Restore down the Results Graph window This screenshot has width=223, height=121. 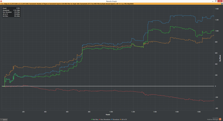216,1
